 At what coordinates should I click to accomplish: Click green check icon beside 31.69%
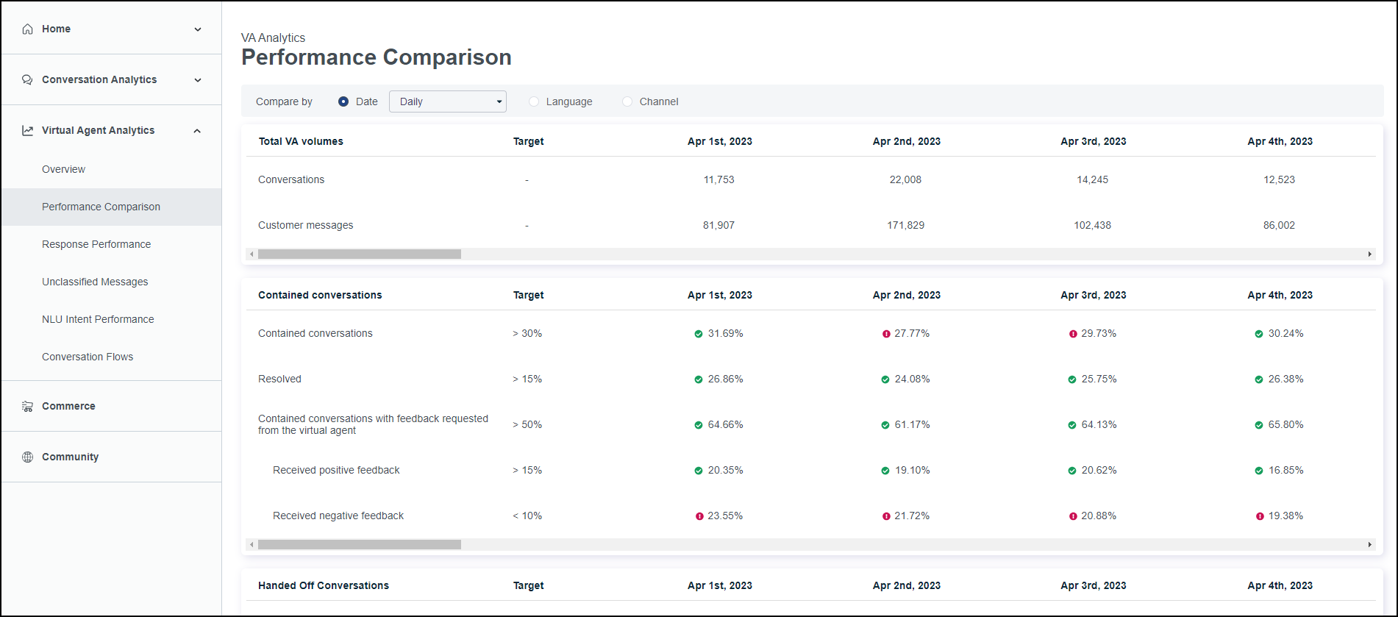point(699,334)
